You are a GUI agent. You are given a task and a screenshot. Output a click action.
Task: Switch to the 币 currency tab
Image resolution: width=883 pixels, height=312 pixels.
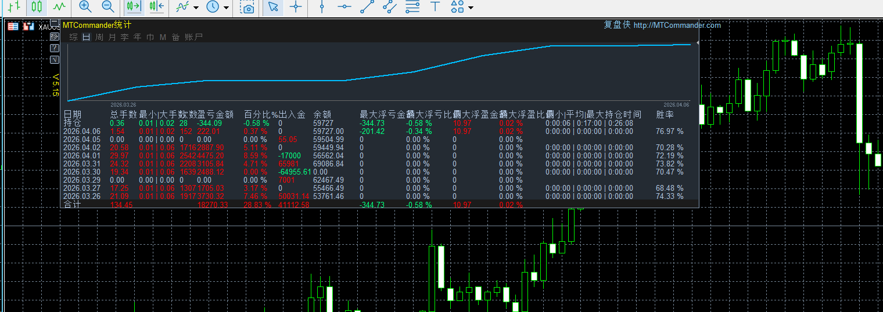tap(150, 37)
